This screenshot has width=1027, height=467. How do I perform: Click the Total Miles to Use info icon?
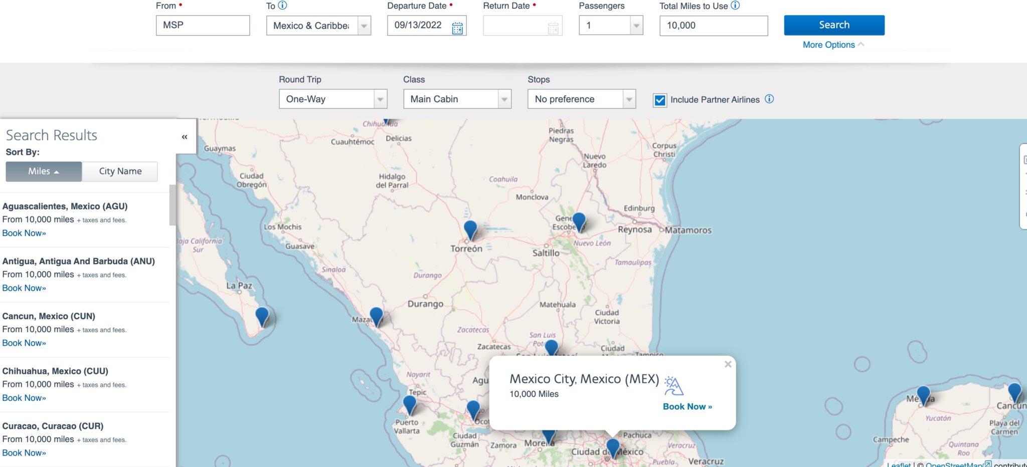[x=735, y=6]
